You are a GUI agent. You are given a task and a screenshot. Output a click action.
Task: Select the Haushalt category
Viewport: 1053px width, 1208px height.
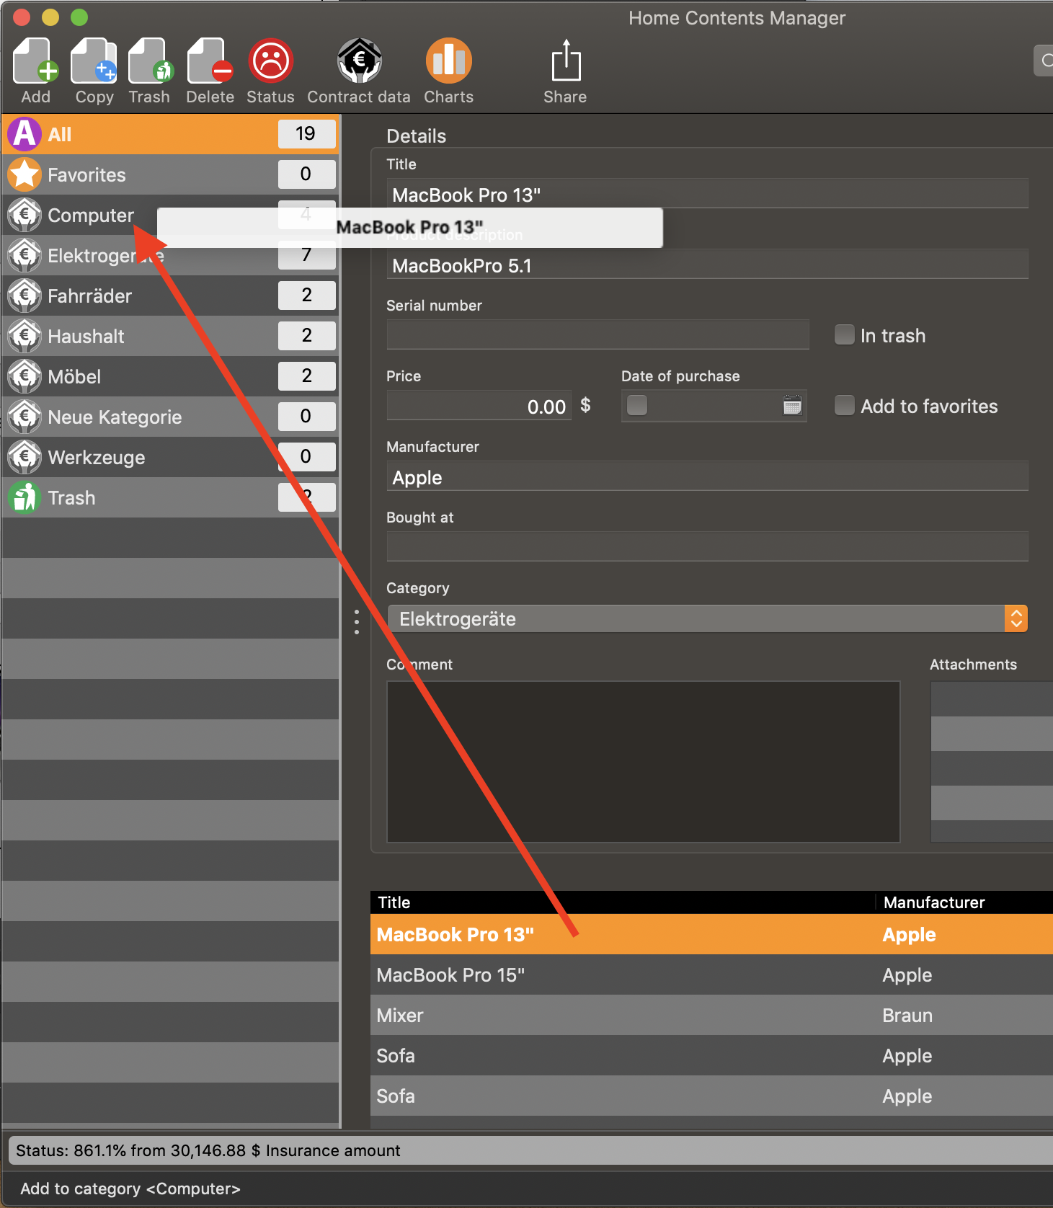(171, 336)
